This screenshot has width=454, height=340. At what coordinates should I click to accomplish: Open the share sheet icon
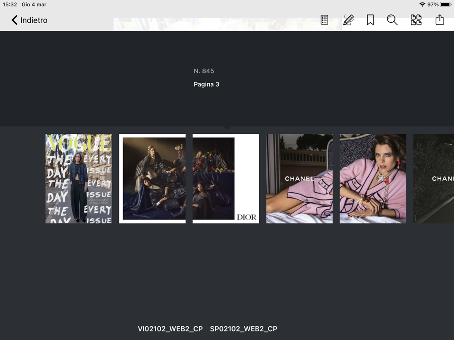click(439, 19)
